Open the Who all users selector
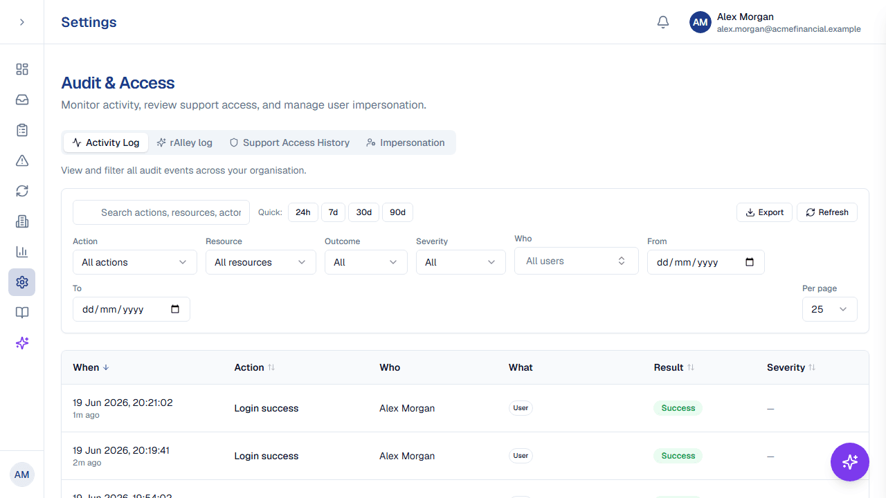The height and width of the screenshot is (498, 886). point(577,261)
